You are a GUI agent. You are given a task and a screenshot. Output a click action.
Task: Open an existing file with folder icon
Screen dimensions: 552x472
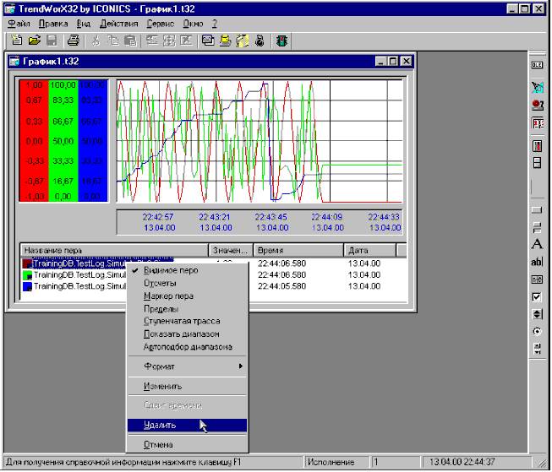34,41
